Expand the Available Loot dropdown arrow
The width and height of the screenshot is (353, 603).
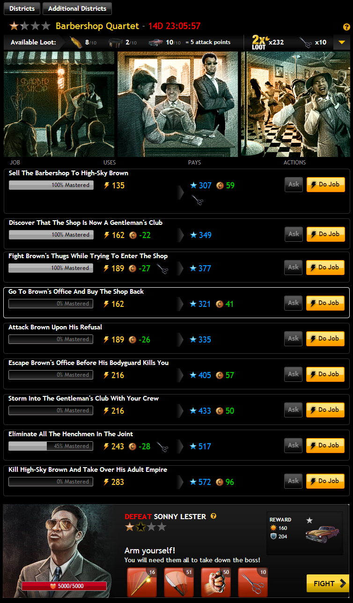point(342,43)
